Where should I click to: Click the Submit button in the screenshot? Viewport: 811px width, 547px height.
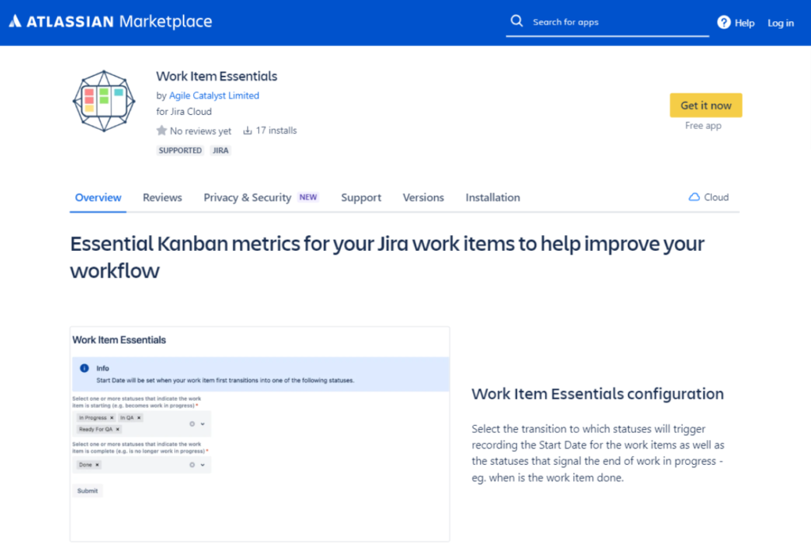[x=87, y=491]
